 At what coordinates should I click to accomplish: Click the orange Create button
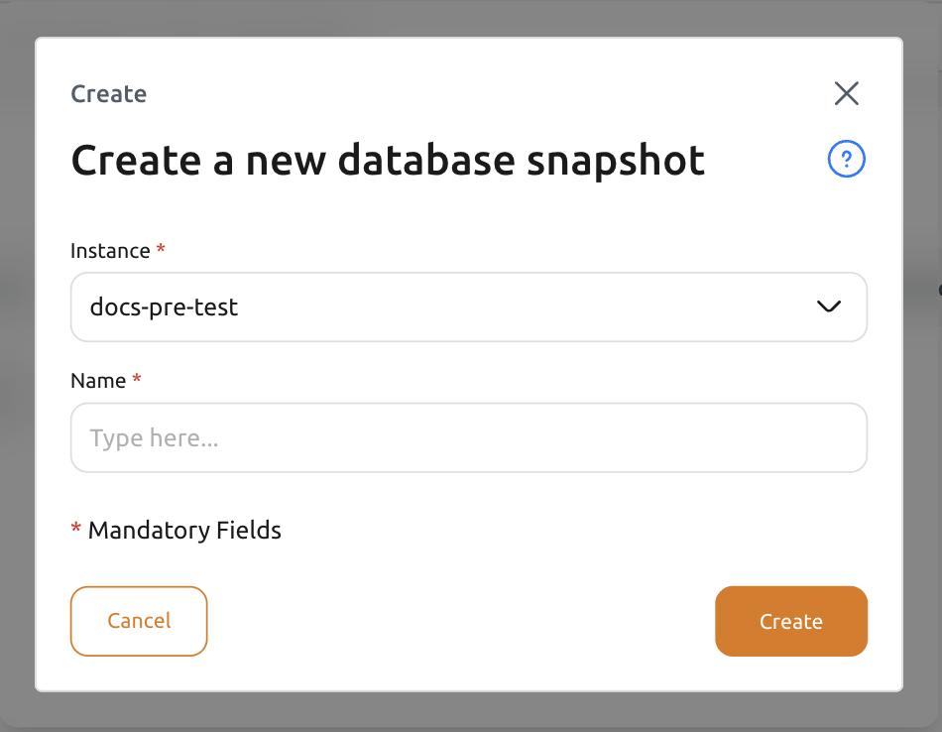coord(791,621)
